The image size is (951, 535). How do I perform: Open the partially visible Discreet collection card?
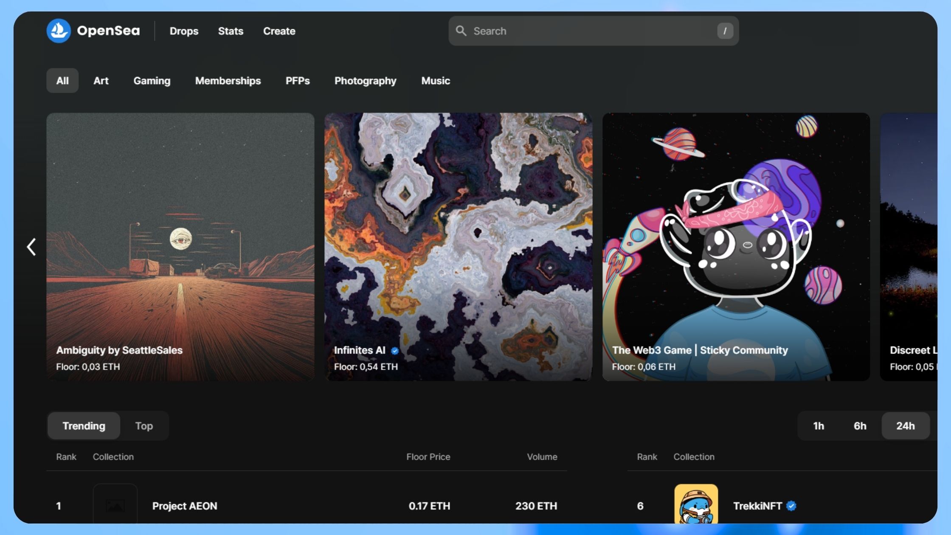coord(909,247)
